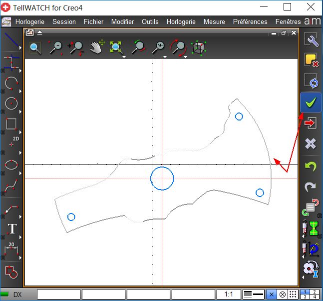Image resolution: width=323 pixels, height=301 pixels.
Task: Click the 1:1 scale button
Action: pyautogui.click(x=229, y=294)
